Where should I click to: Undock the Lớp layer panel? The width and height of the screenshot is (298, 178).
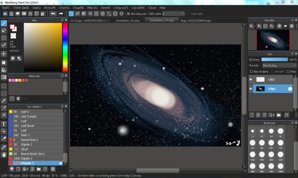tap(292, 54)
